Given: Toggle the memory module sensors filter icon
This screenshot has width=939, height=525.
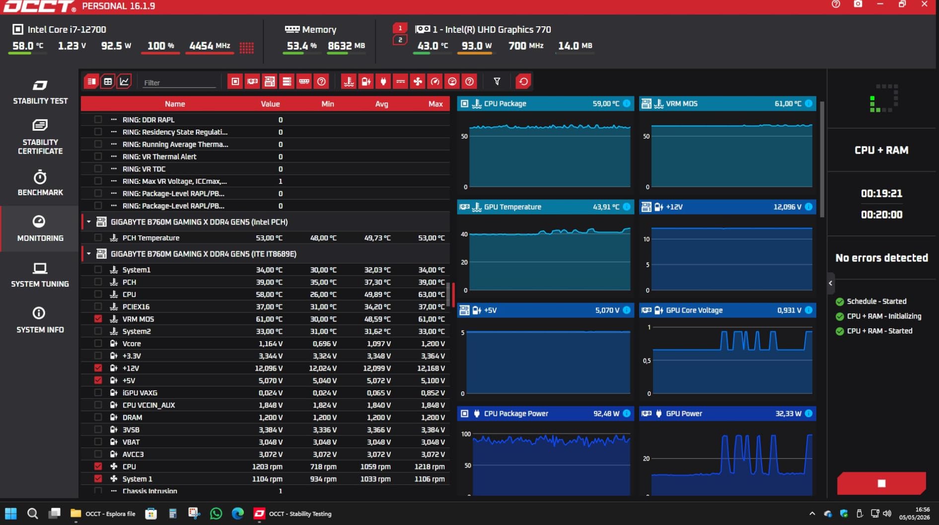Looking at the screenshot, I should (304, 81).
